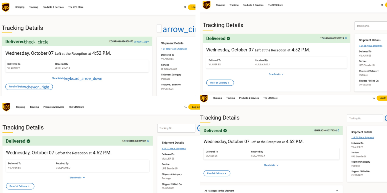Open Proof of Delivery for tracking number 1ZH9R8016808333024

click(x=220, y=83)
